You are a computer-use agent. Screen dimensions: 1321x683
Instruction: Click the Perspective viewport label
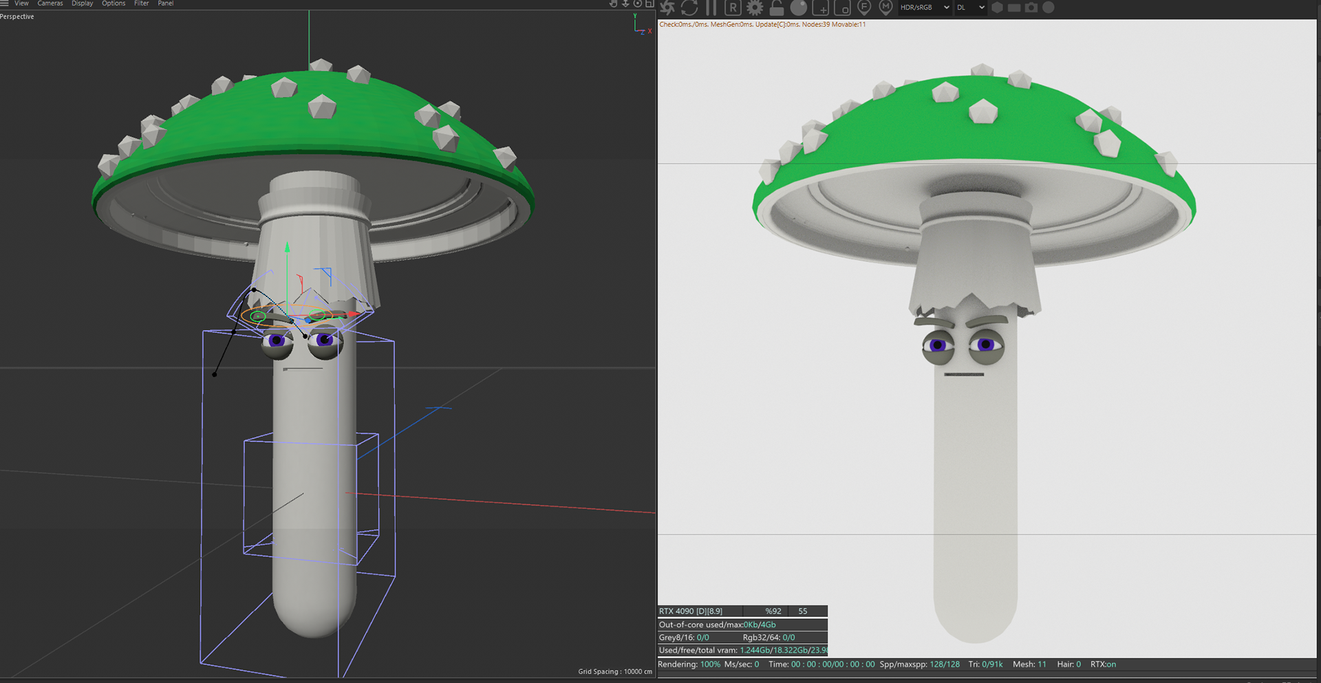click(17, 17)
